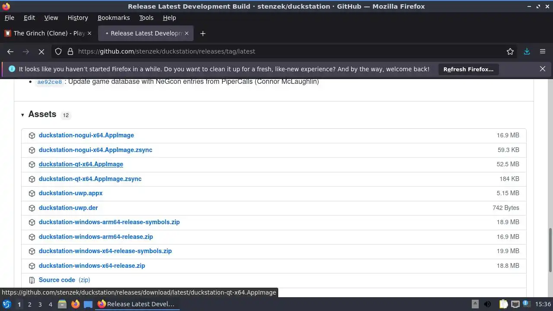Open the History menu

click(78, 18)
